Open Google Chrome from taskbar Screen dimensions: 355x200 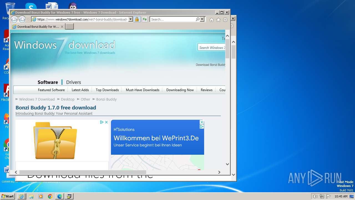tap(50, 196)
